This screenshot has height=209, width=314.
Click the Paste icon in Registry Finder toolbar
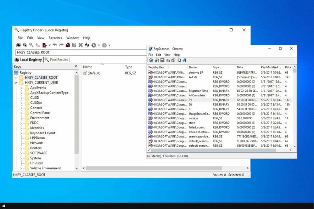coord(74,45)
